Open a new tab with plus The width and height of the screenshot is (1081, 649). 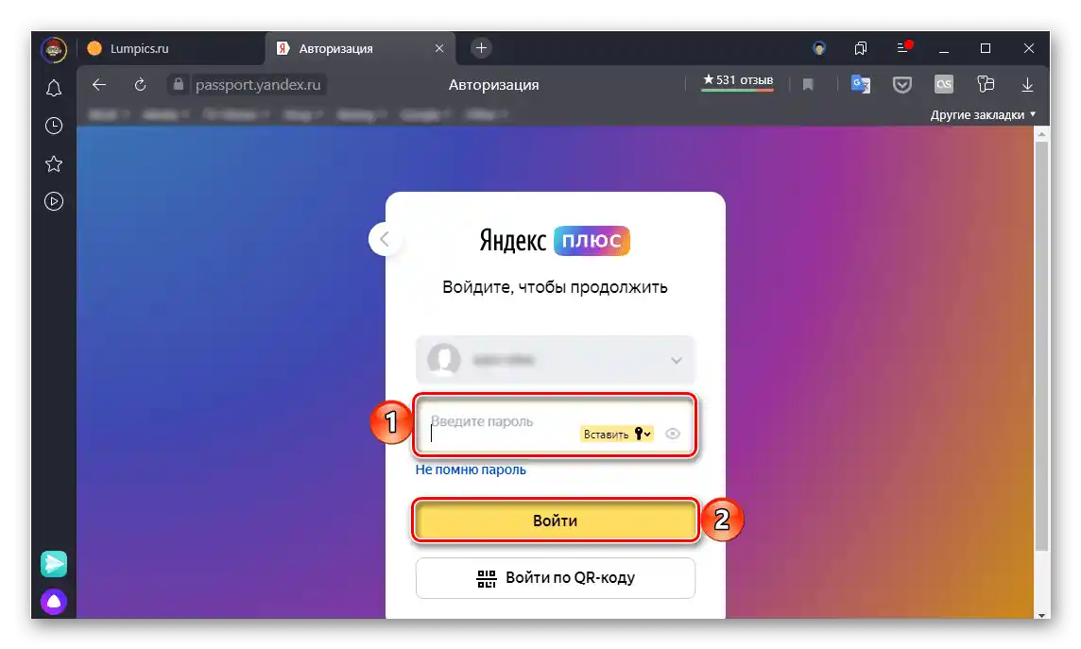click(x=481, y=47)
